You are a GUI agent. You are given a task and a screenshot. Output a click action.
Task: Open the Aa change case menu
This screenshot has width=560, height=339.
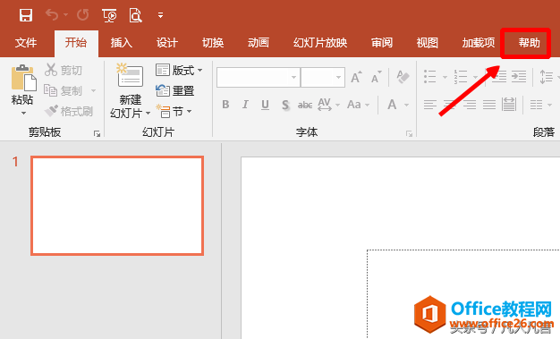tap(358, 105)
